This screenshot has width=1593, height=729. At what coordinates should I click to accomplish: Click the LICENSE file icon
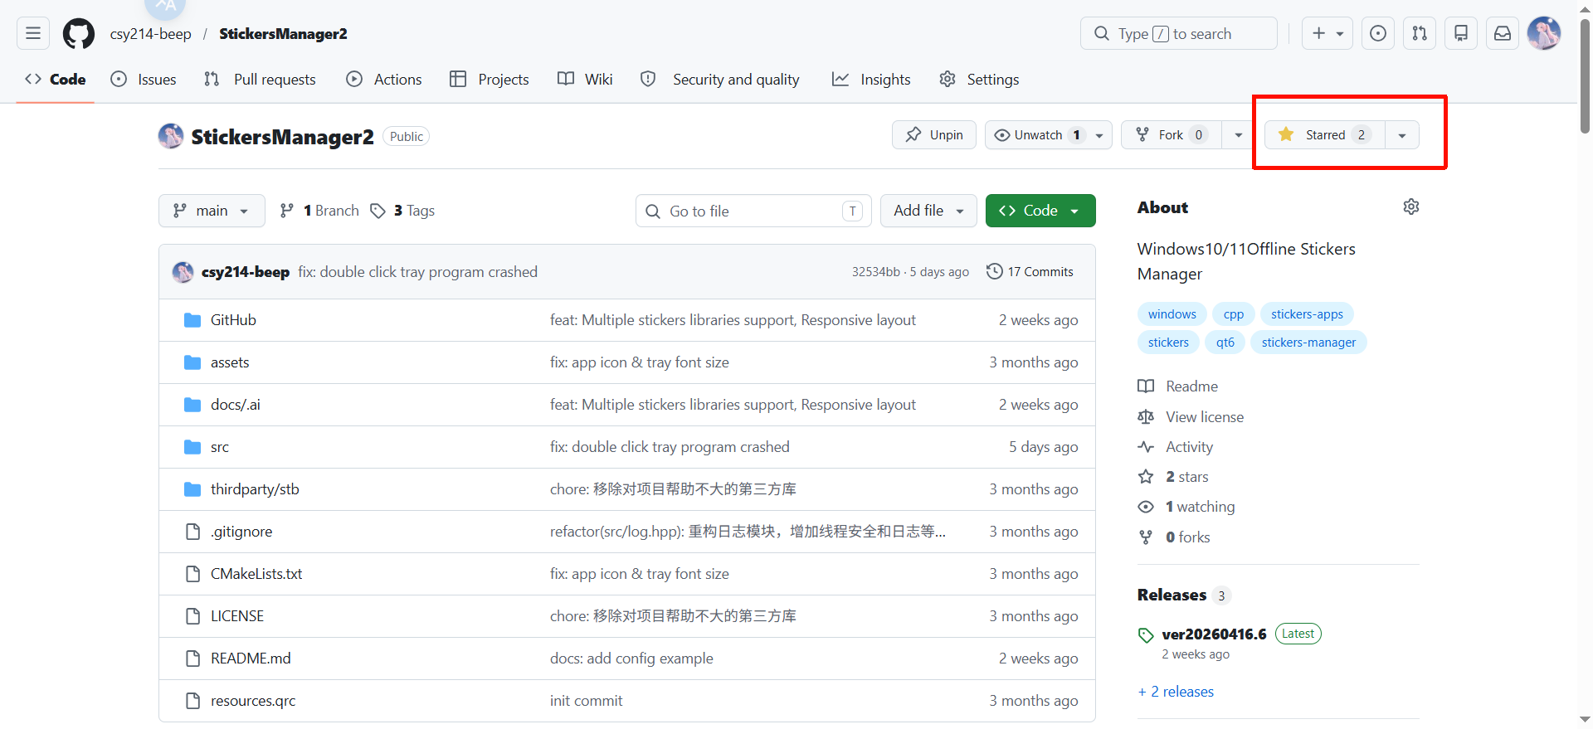pos(193,616)
